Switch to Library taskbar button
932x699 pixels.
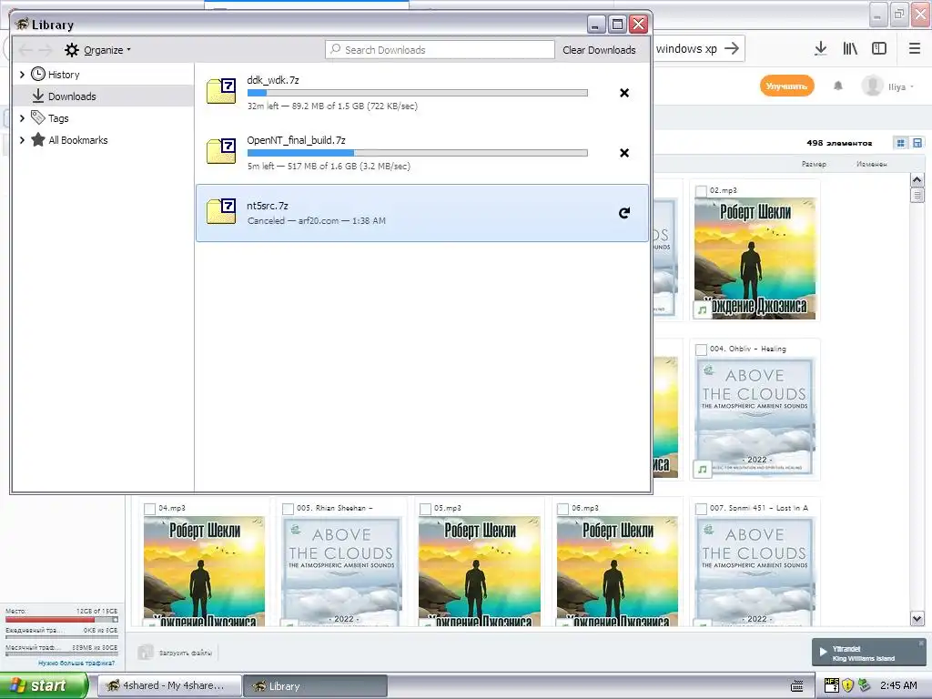[x=315, y=685]
